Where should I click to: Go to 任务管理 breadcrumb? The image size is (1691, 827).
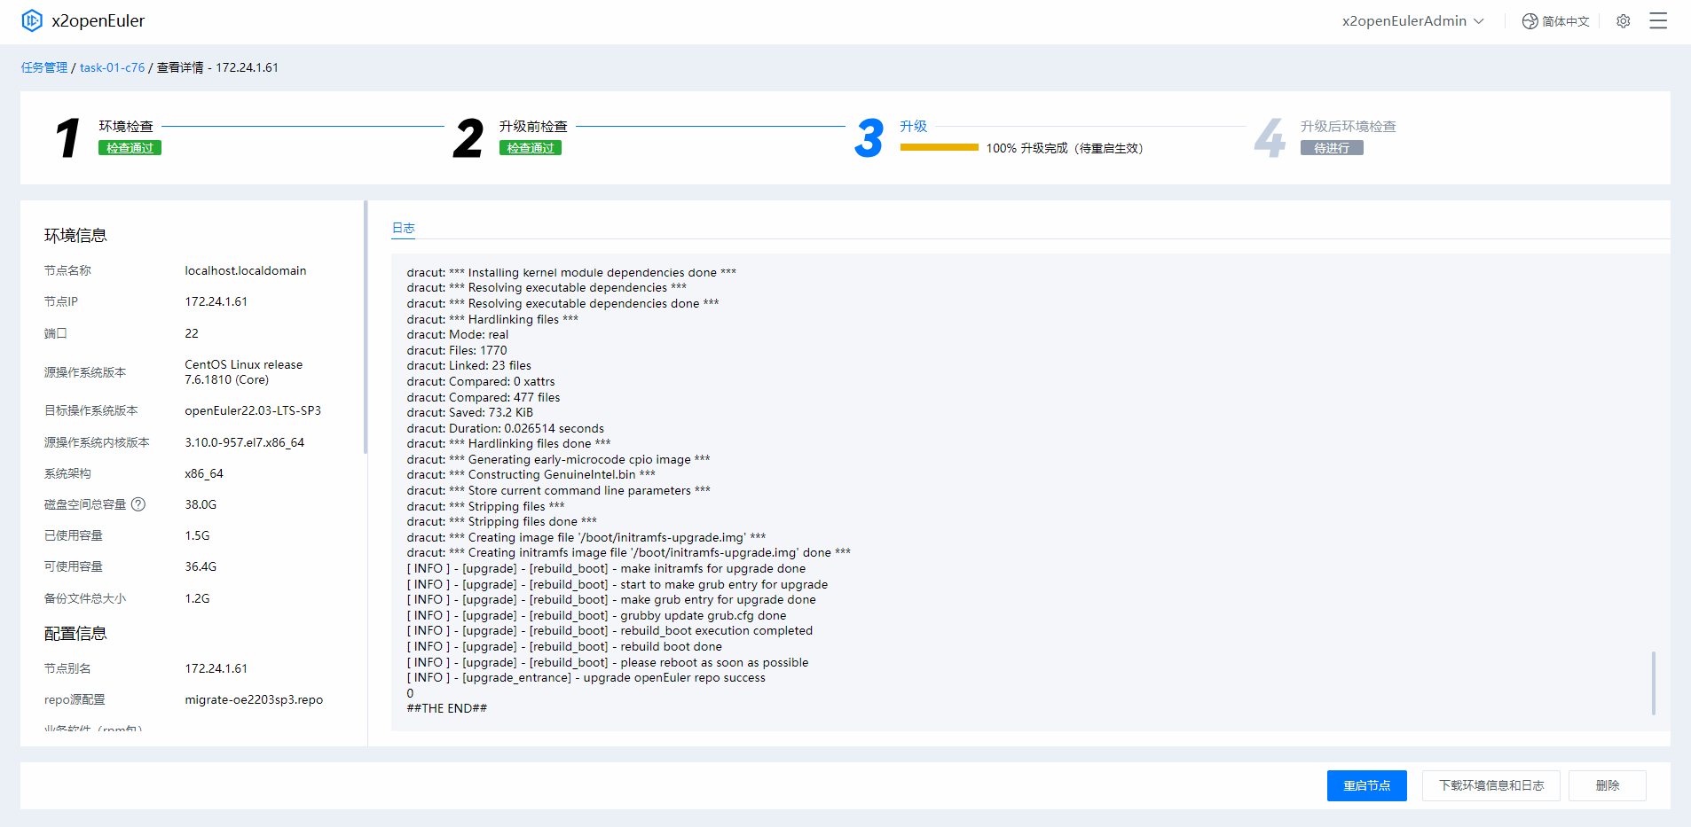click(44, 67)
